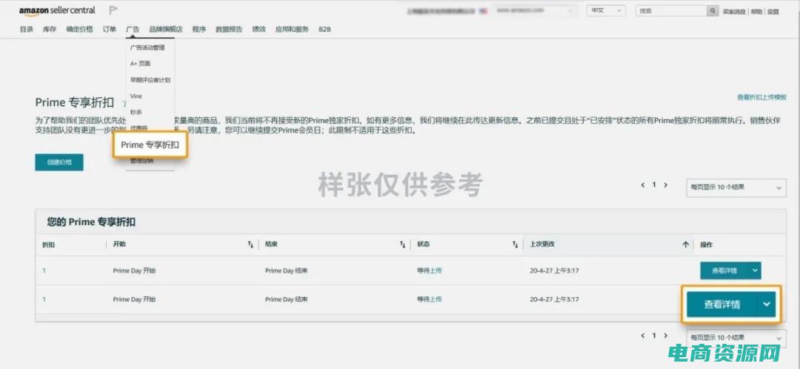The width and height of the screenshot is (800, 369).
Task: Go to next page in top pagination
Action: 665,185
